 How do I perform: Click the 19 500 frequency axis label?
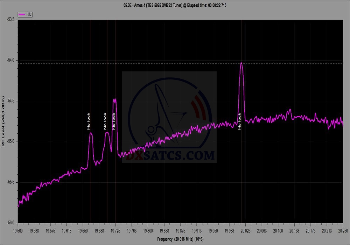17,231
